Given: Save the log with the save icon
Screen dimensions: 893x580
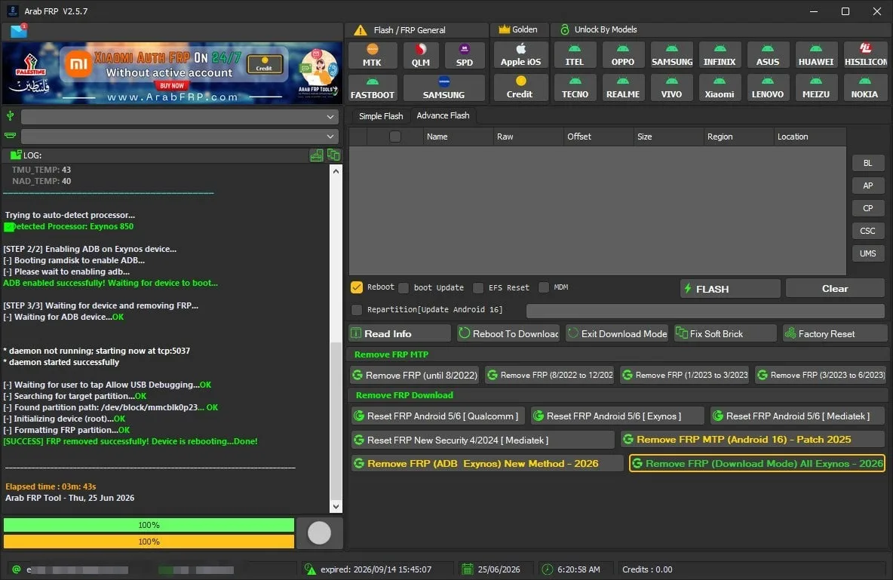Looking at the screenshot, I should pos(317,155).
